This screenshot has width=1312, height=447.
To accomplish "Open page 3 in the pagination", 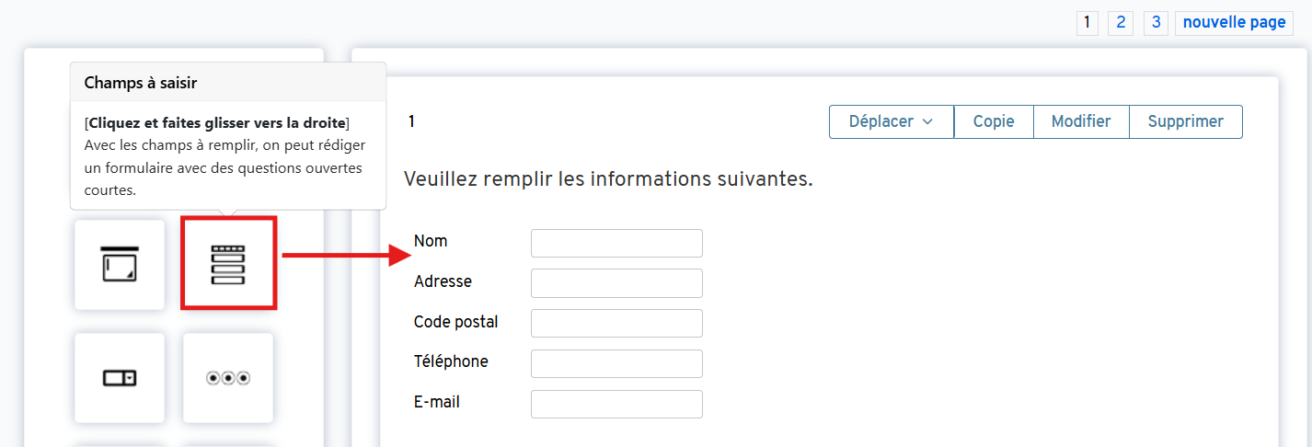I will pos(1156,23).
